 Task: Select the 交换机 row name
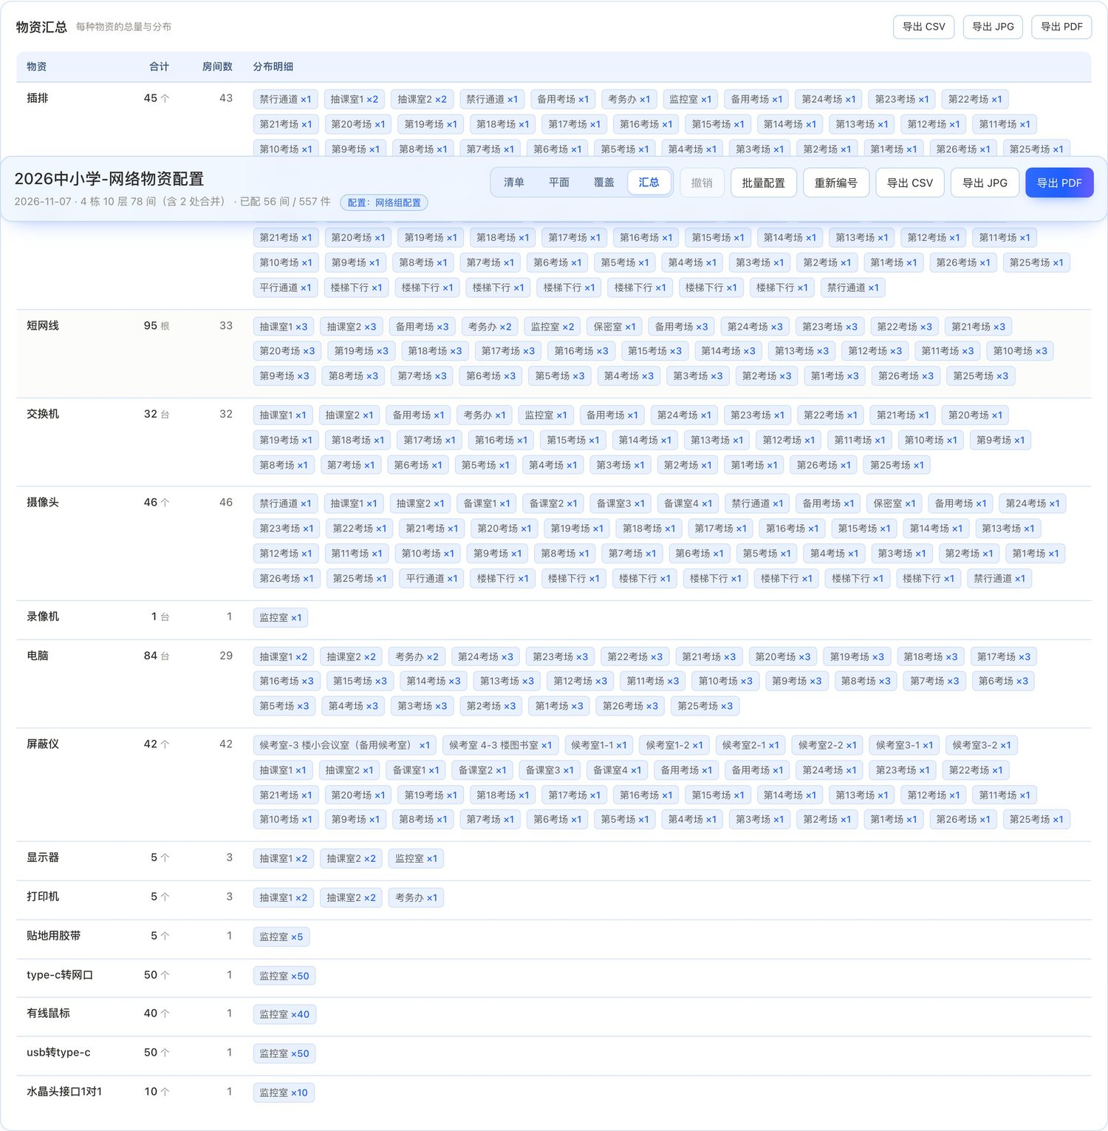(x=43, y=414)
